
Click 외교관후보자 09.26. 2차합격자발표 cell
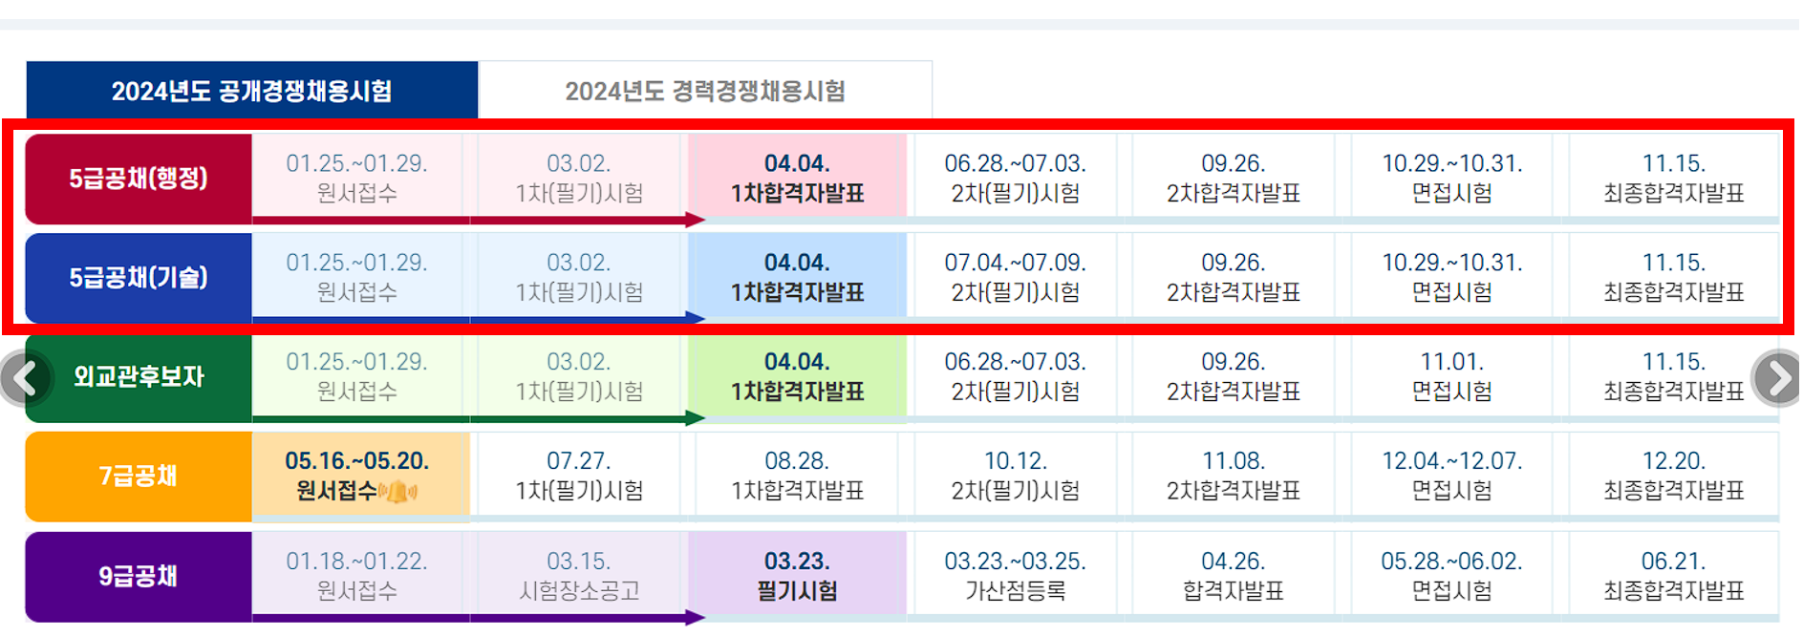click(1234, 376)
